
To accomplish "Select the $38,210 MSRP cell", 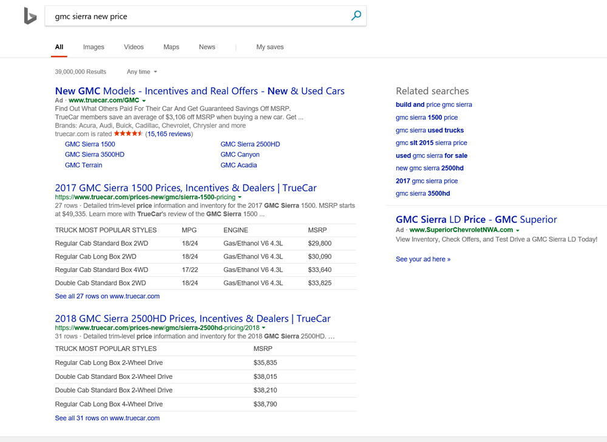I will 265,390.
